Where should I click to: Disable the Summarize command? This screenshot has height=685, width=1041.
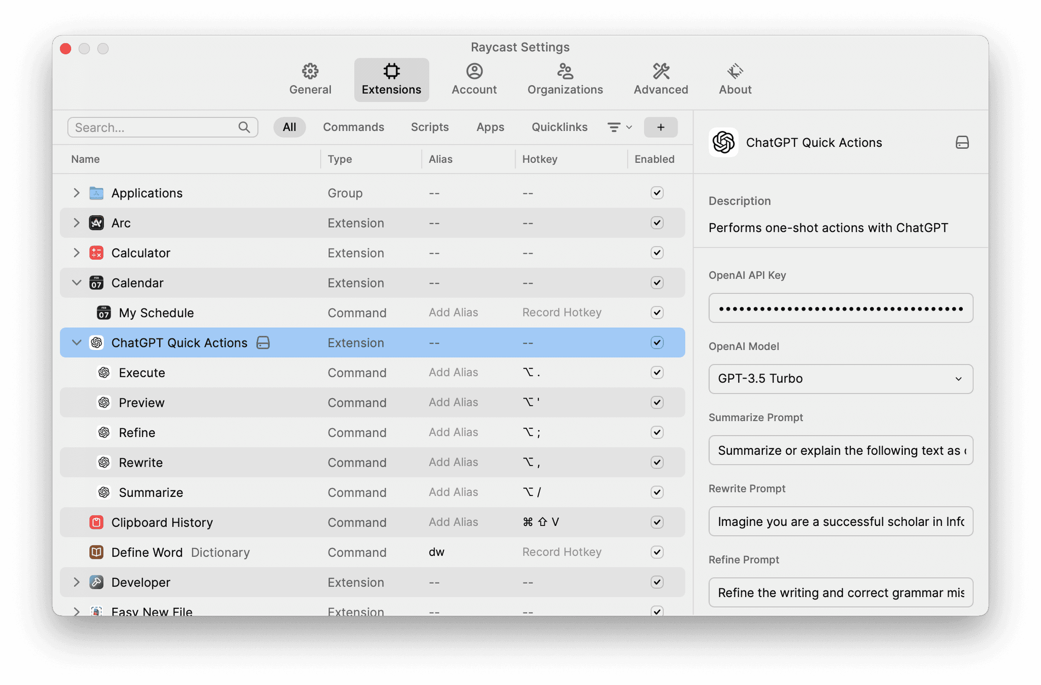click(656, 491)
